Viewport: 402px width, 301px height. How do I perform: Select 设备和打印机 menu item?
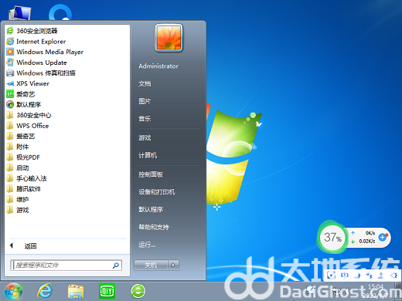coord(157,192)
